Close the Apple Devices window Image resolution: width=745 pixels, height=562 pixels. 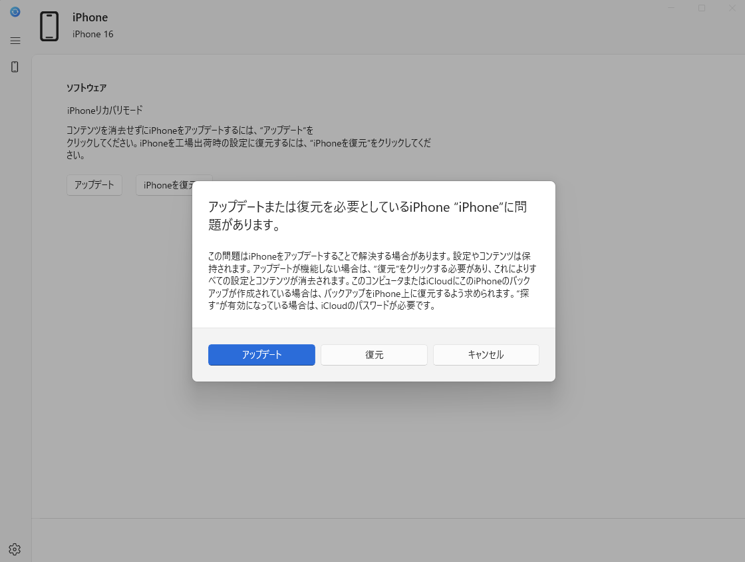pos(730,8)
